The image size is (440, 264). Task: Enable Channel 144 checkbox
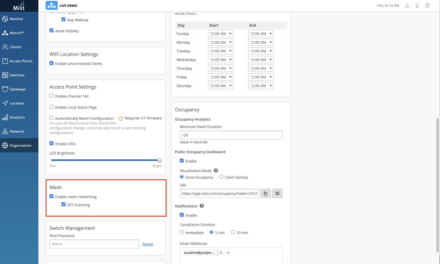tap(52, 96)
